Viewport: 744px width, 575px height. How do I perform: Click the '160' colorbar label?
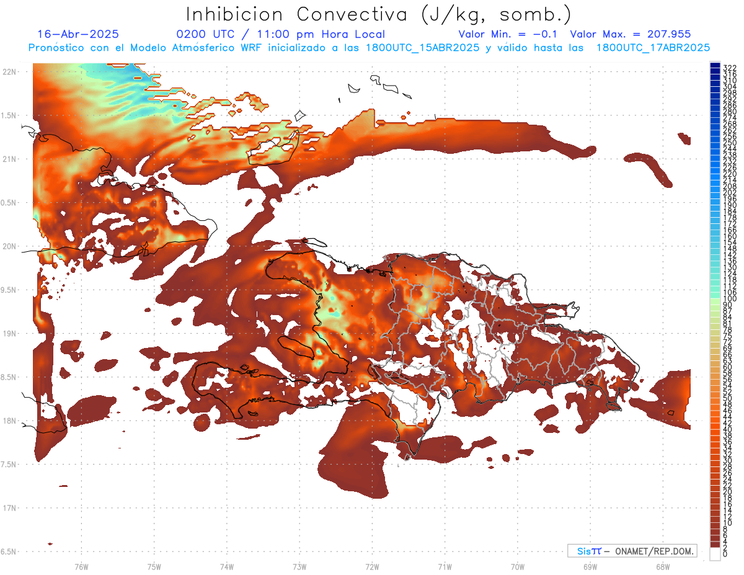coord(729,236)
